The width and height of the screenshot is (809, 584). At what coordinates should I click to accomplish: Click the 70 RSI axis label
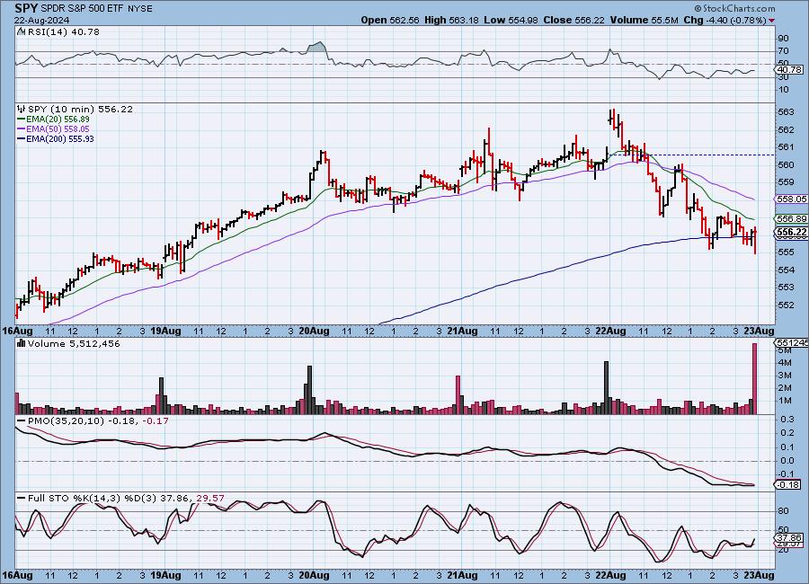point(783,51)
